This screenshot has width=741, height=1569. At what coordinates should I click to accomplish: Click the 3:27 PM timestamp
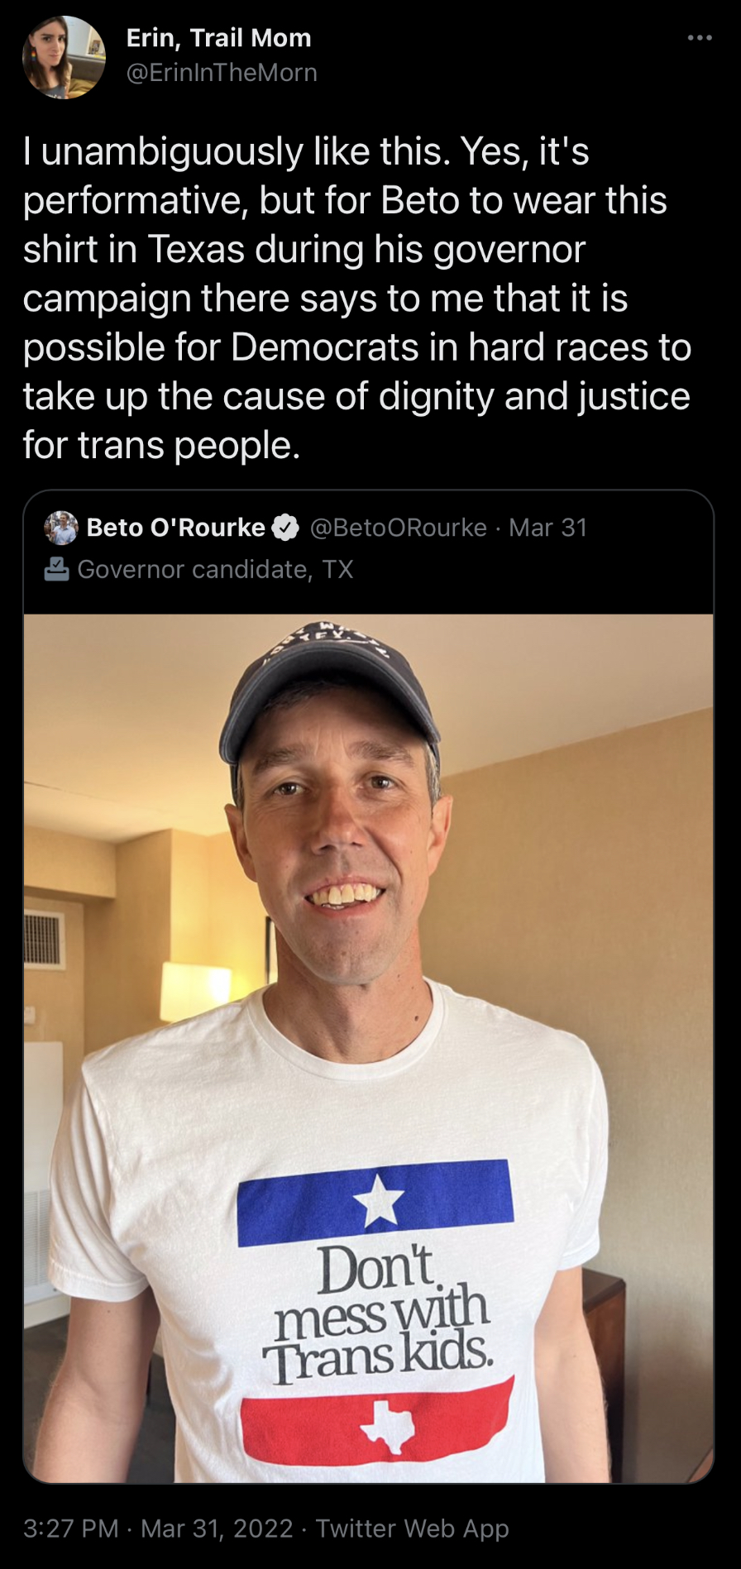click(70, 1528)
